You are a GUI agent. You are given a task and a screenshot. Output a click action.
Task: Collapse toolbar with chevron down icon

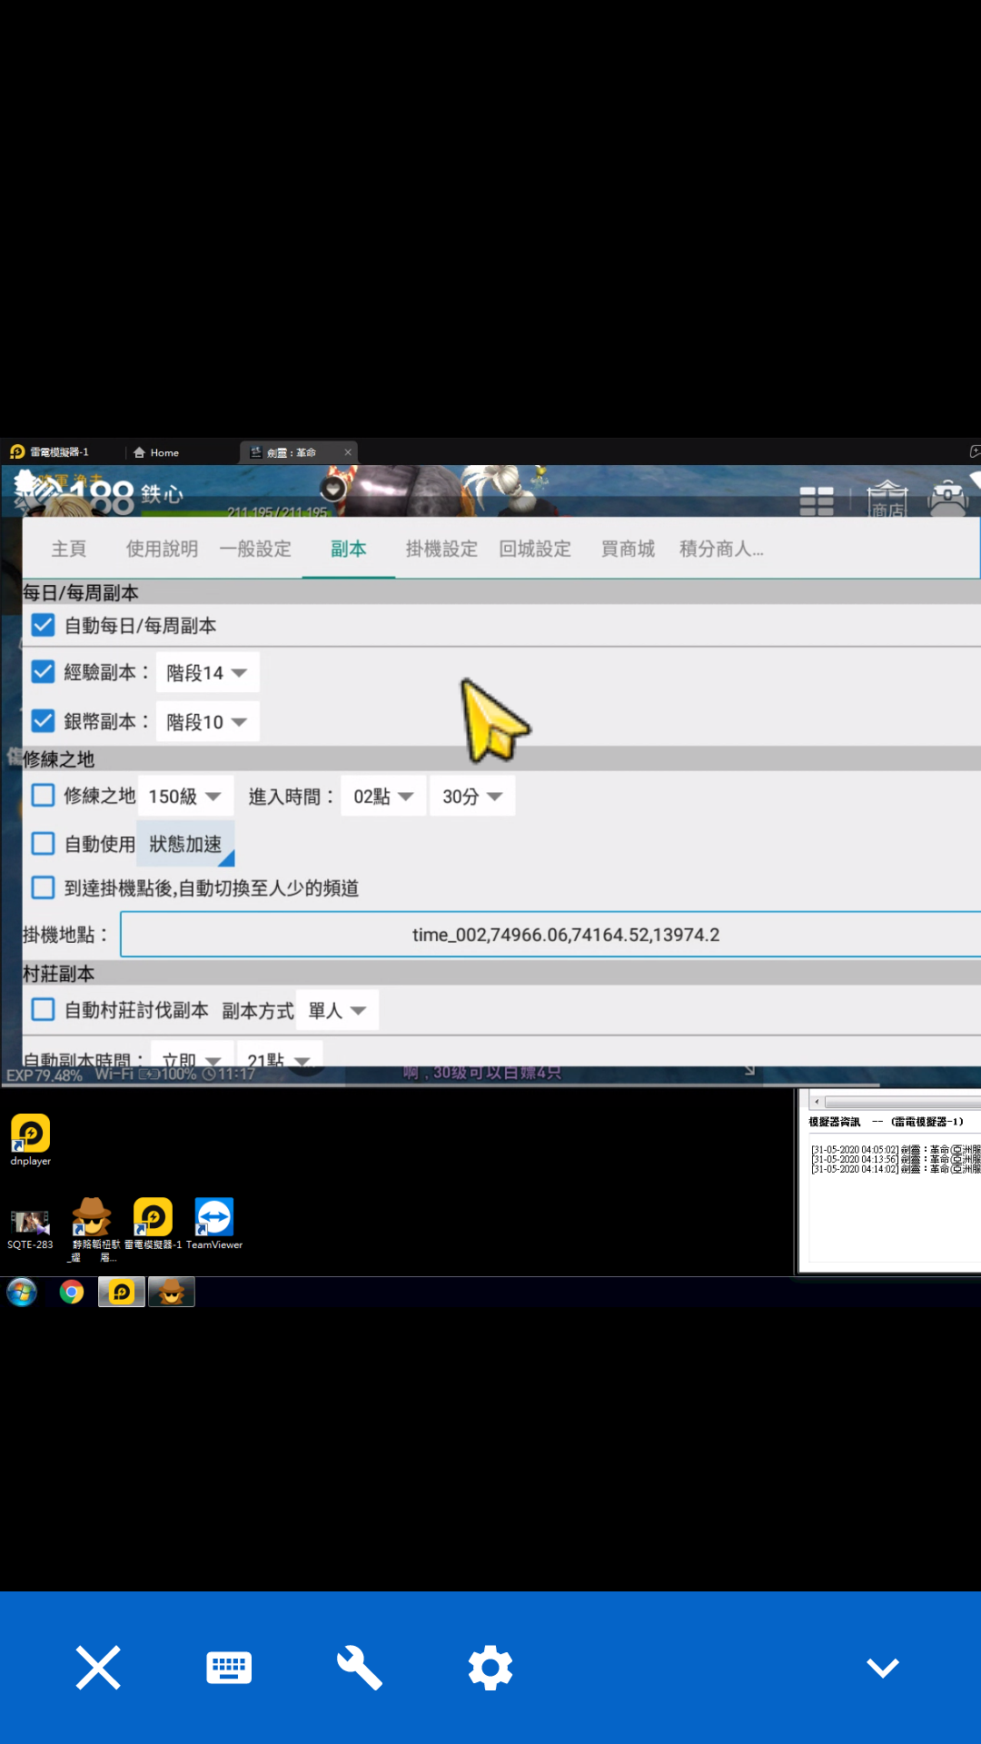pyautogui.click(x=883, y=1668)
